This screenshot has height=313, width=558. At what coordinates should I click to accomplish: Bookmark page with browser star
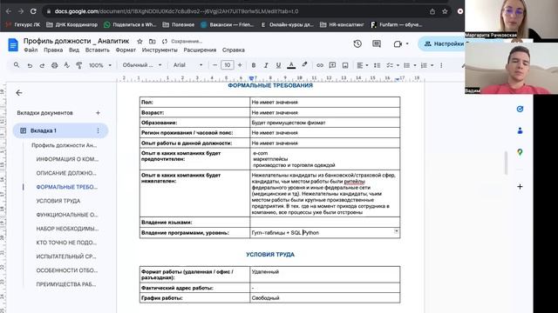[x=445, y=11]
